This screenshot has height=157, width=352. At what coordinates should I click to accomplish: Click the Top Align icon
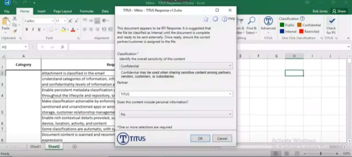[85, 20]
